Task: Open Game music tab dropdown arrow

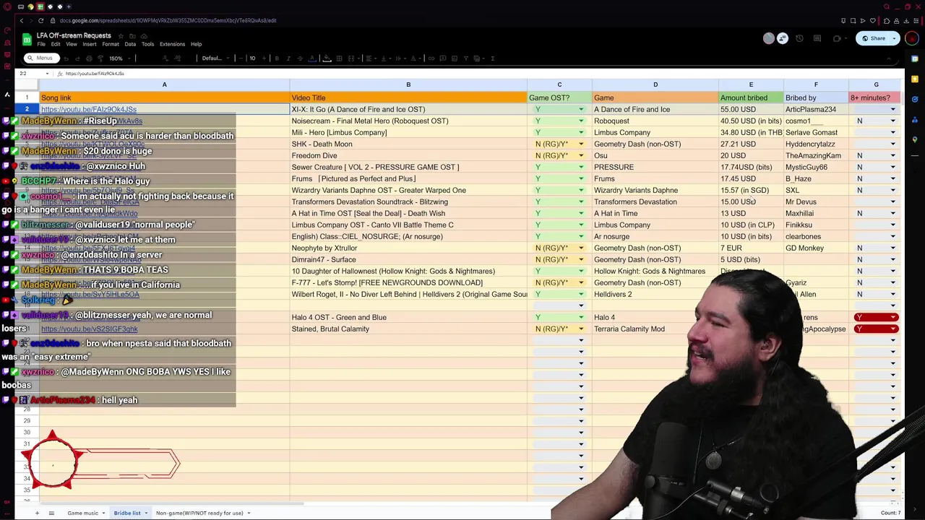Action: pyautogui.click(x=103, y=513)
